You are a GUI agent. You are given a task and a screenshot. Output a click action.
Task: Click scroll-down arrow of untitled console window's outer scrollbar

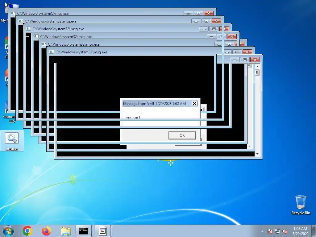click(x=257, y=154)
